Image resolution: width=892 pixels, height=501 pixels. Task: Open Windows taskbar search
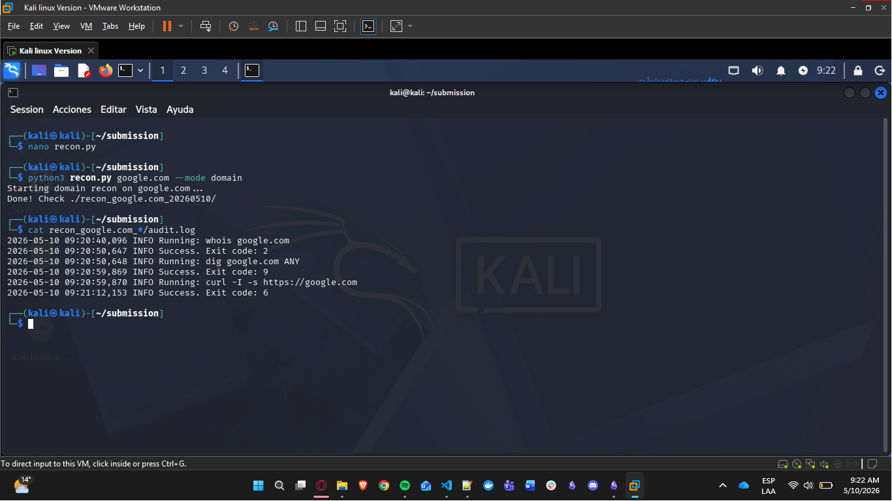pos(279,485)
